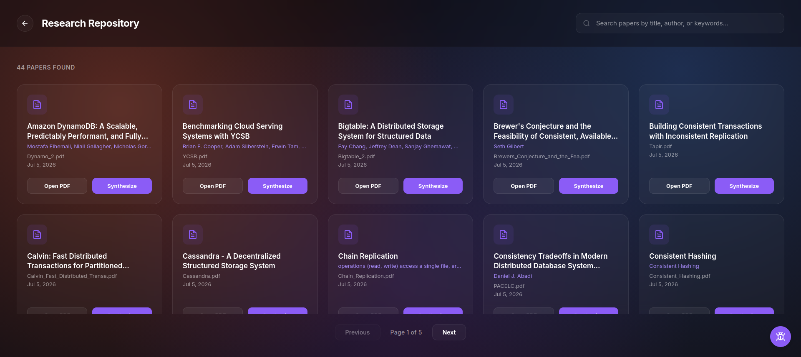The image size is (801, 357).
Task: Select the Chain Replication title
Action: (368, 256)
